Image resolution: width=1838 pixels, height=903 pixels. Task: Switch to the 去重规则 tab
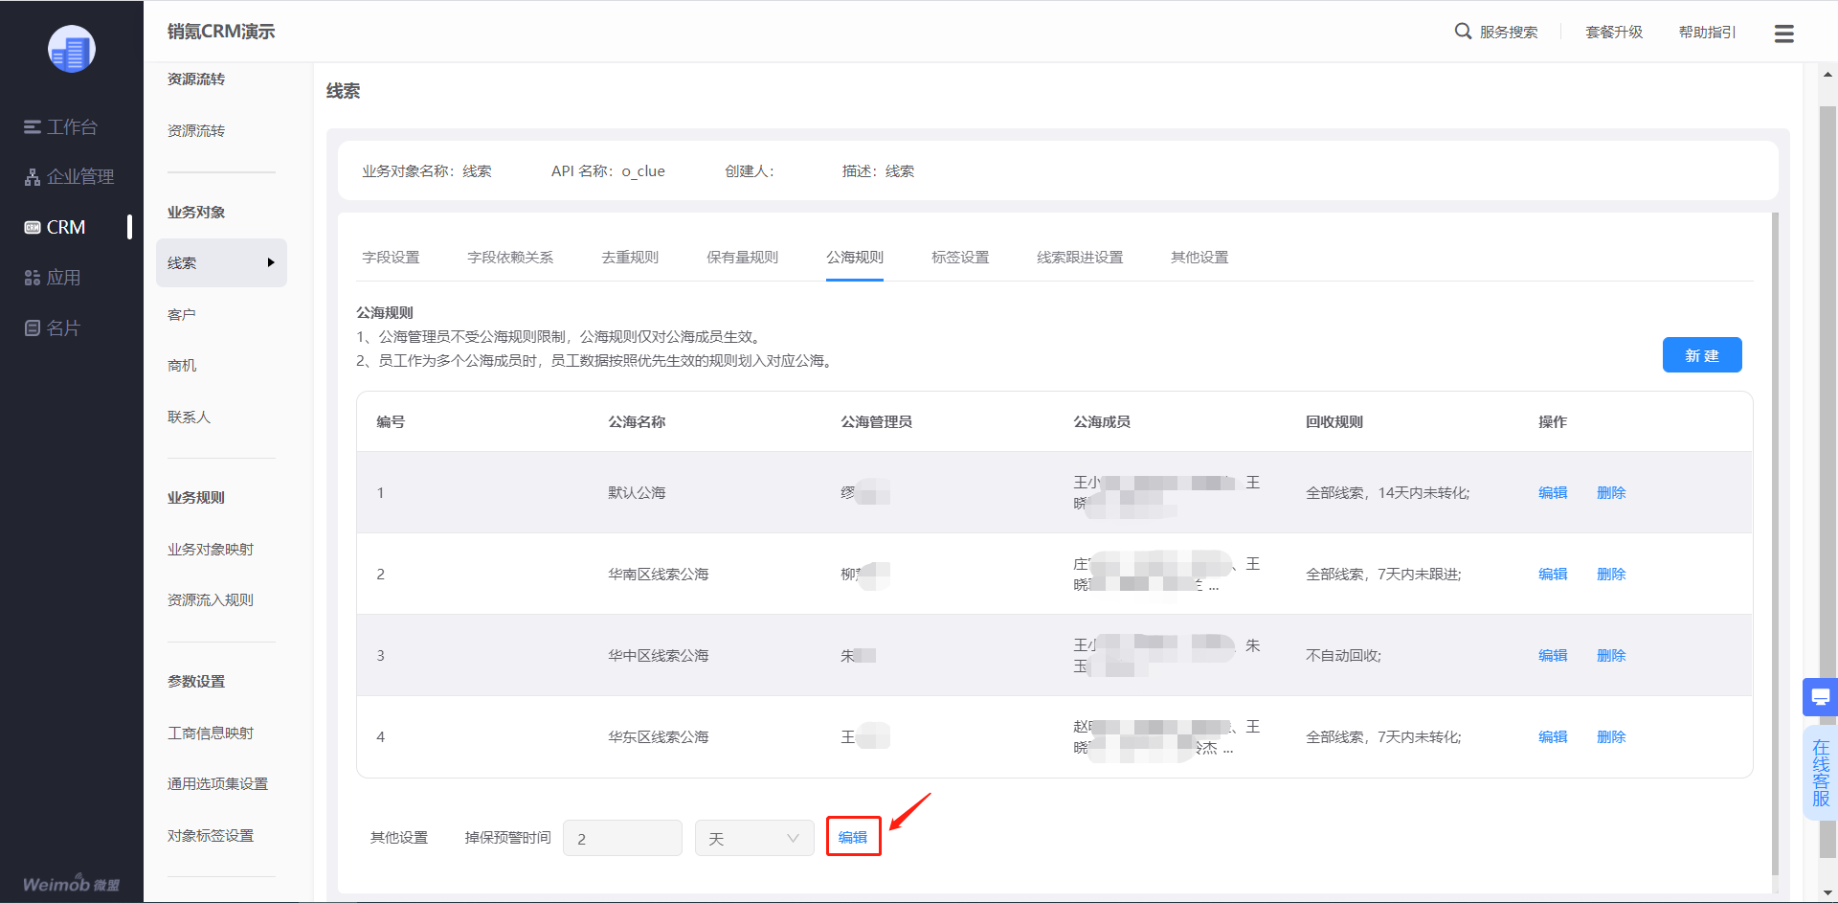[x=630, y=257]
